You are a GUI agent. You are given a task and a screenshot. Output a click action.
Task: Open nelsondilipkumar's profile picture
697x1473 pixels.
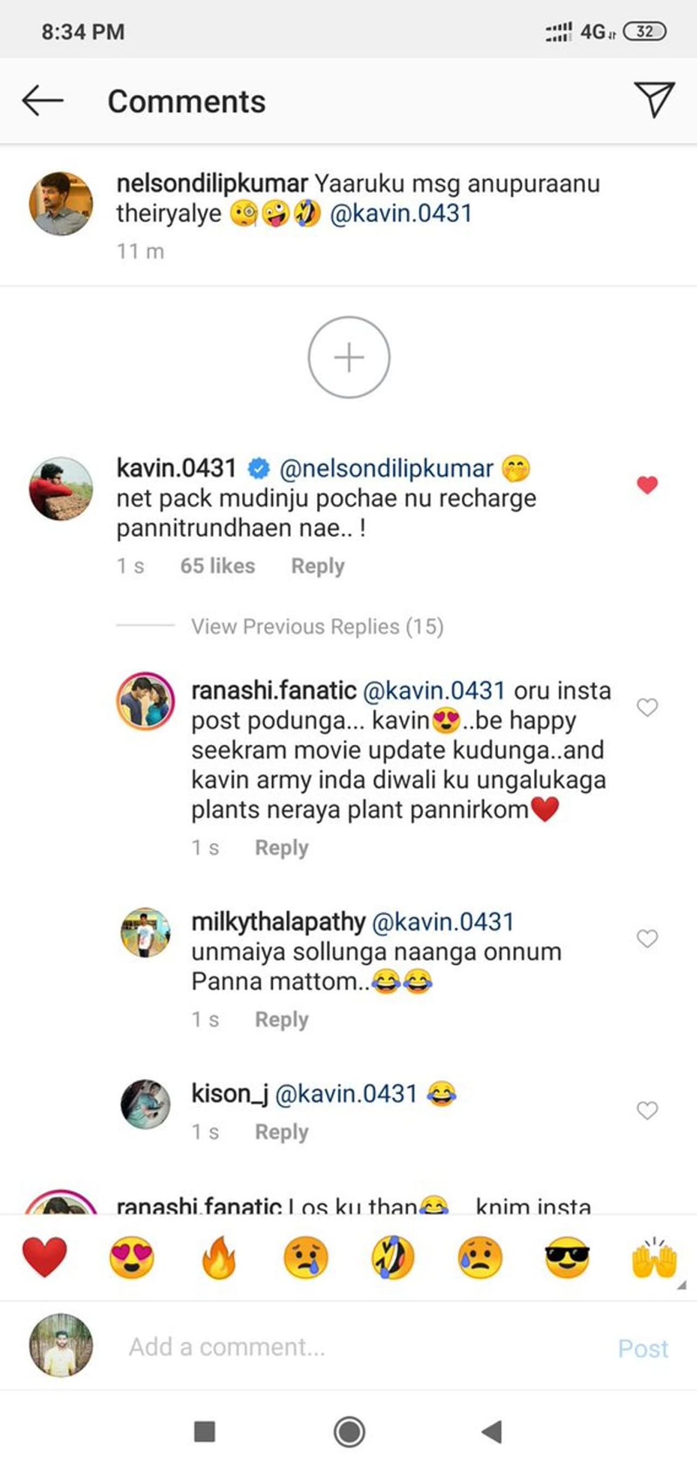[60, 203]
